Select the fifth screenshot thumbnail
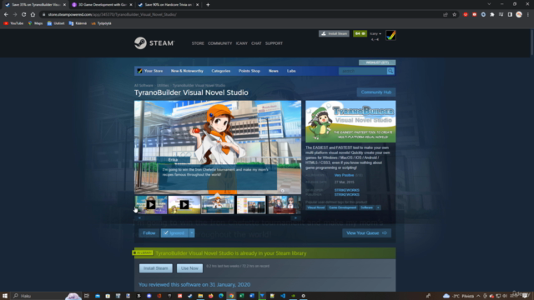 click(x=285, y=204)
